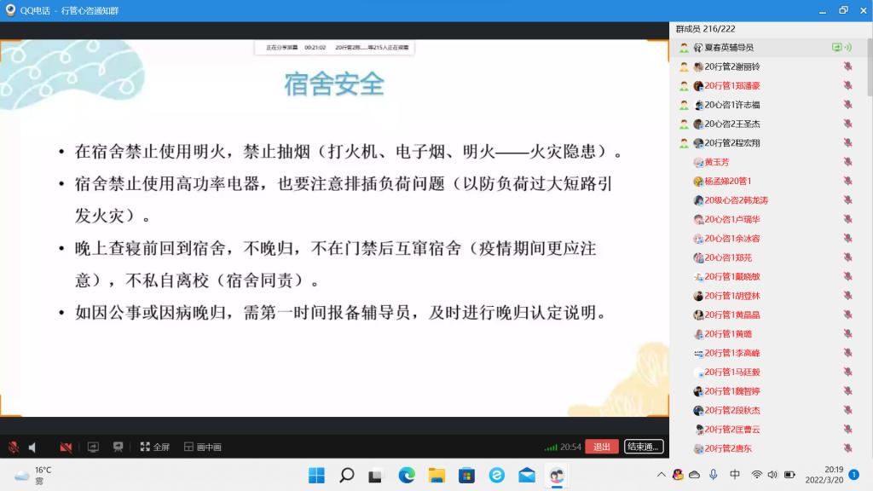Viewport: 873px width, 491px height.
Task: Click the share screen icon
Action: tap(93, 447)
